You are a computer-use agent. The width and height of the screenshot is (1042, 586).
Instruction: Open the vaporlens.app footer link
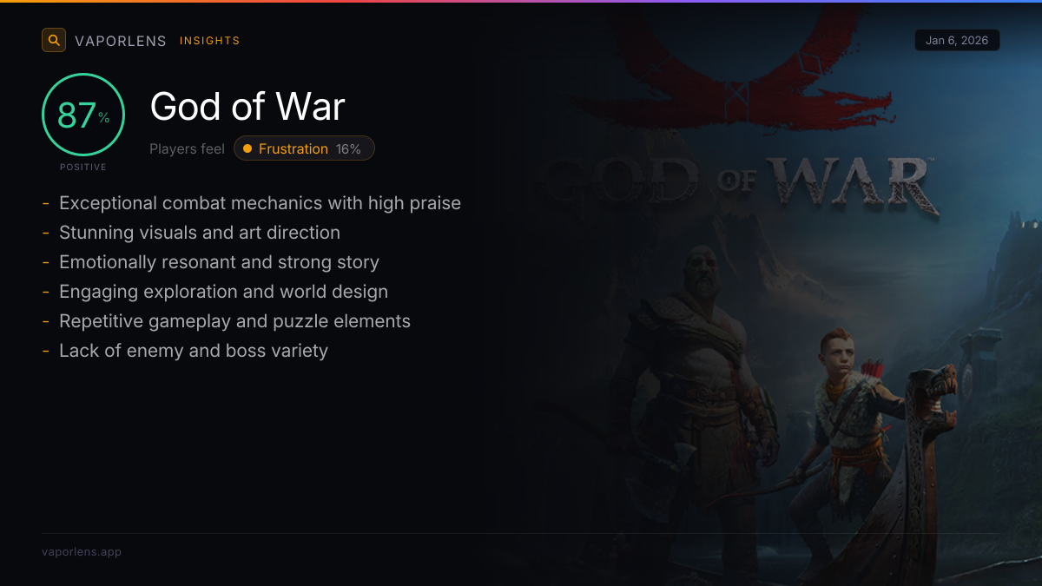pos(82,551)
